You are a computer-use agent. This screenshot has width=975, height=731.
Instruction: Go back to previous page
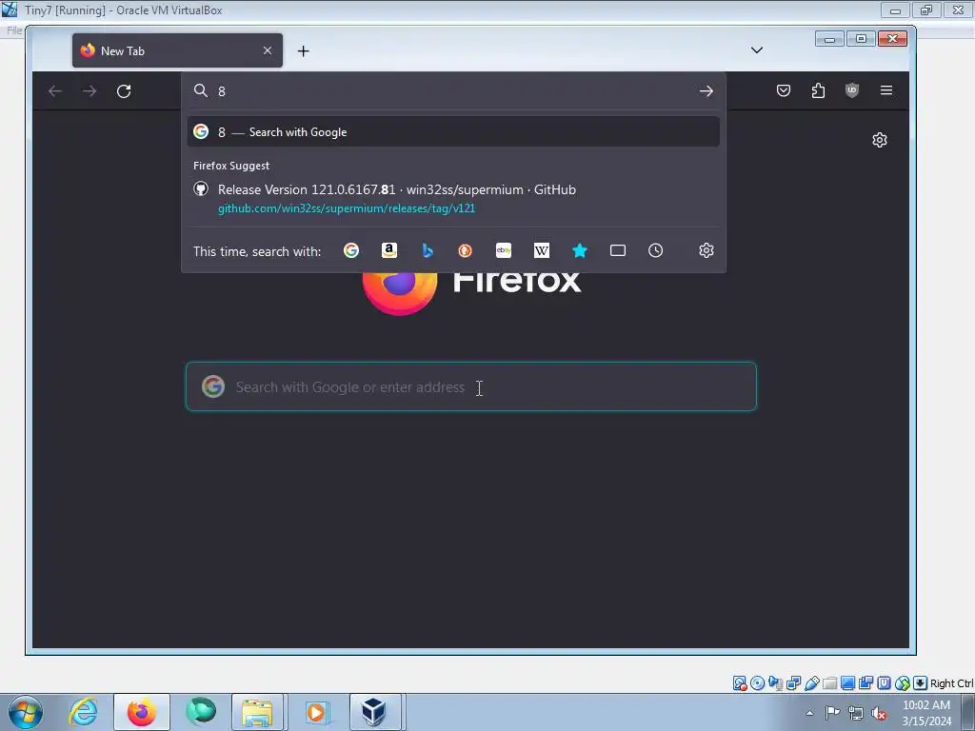coord(55,91)
